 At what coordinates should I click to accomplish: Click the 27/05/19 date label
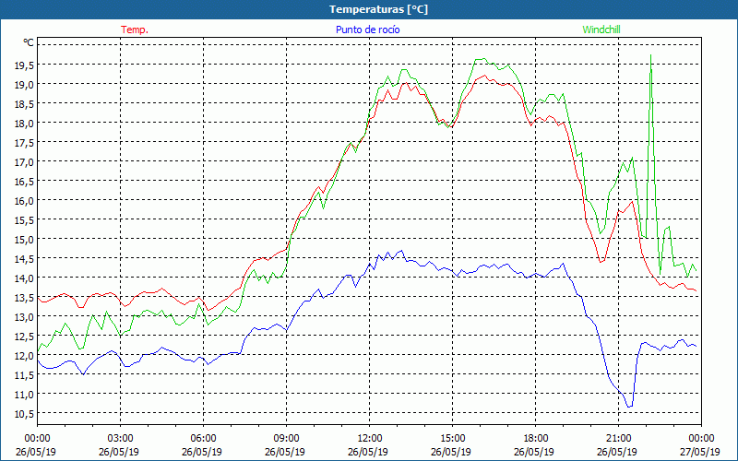pos(700,452)
